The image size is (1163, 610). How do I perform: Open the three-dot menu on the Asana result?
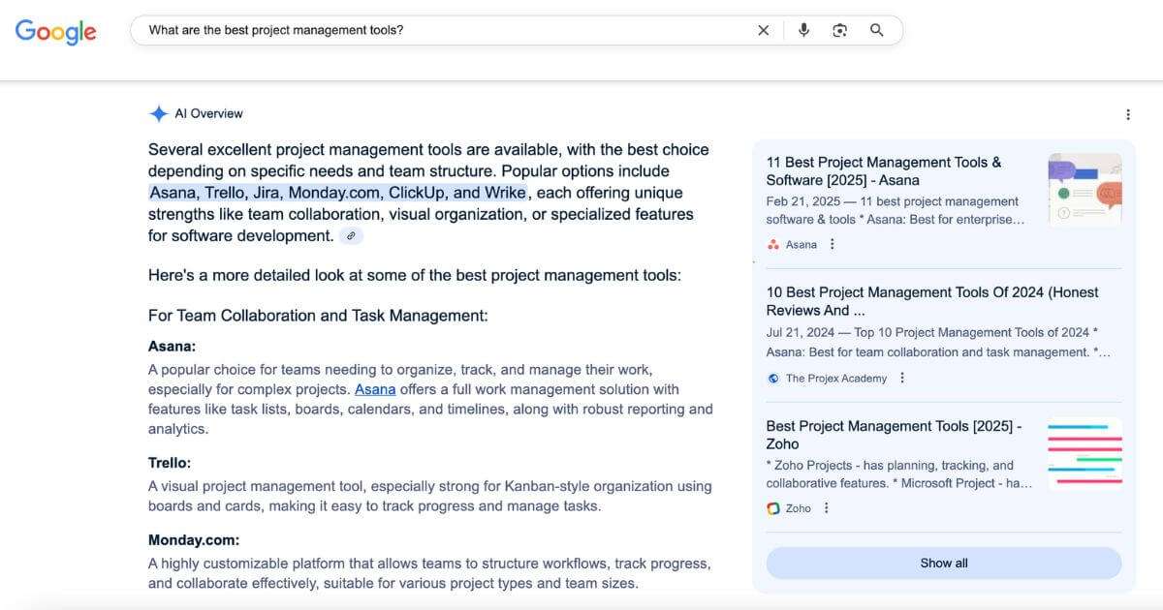point(831,244)
